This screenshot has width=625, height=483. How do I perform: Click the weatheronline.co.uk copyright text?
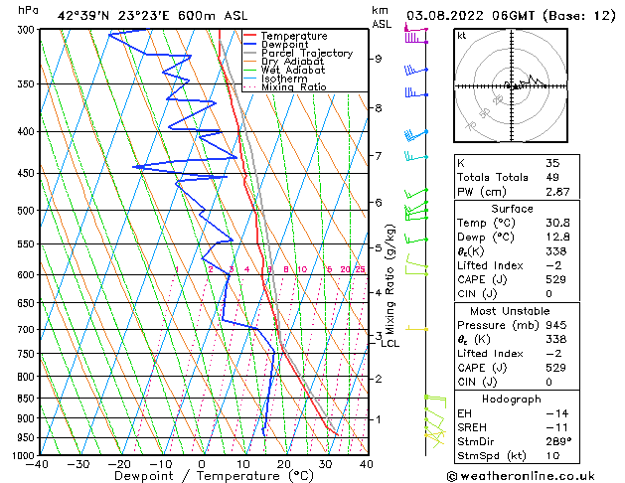tap(521, 476)
